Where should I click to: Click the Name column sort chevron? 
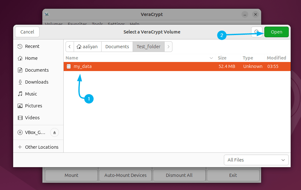tap(212, 58)
